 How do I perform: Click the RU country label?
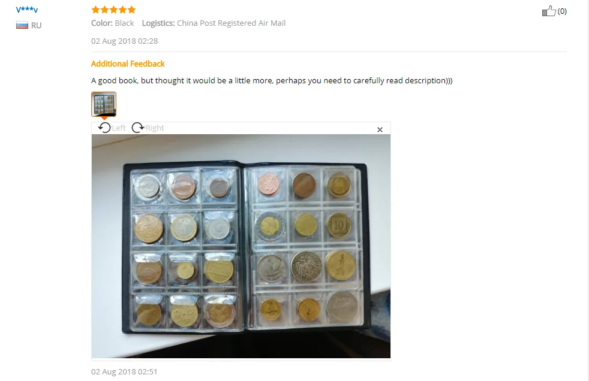click(x=36, y=26)
